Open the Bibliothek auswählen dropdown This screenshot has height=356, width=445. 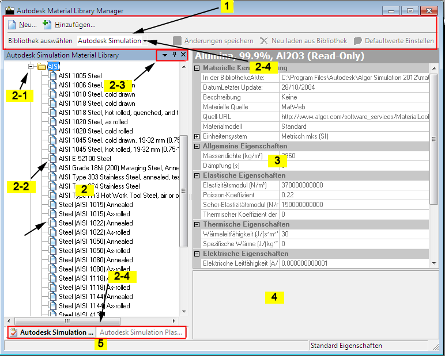coord(145,41)
